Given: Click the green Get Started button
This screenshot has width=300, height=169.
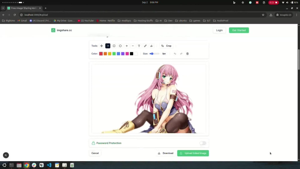Looking at the screenshot, I should [239, 30].
